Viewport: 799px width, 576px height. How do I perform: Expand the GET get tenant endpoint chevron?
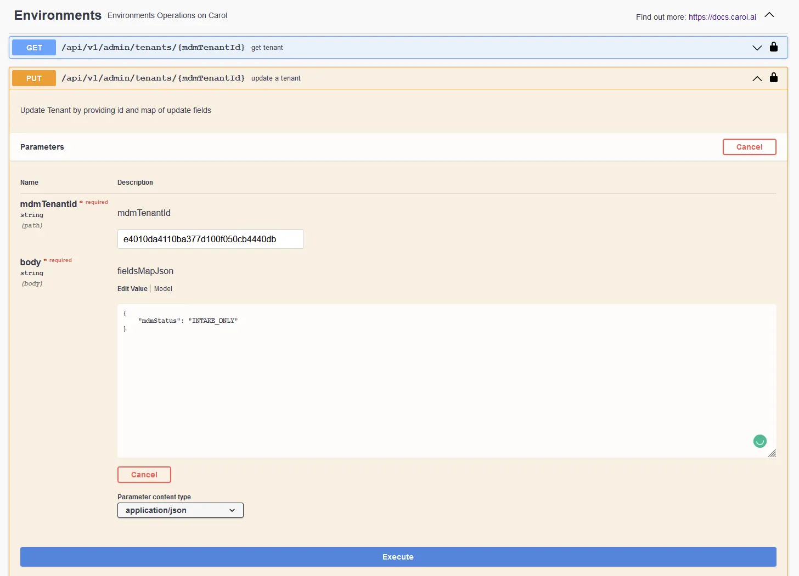(x=757, y=48)
